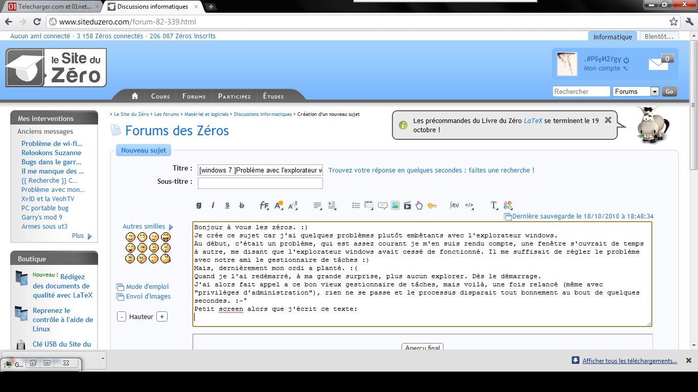Close the downloads bar

[688, 360]
